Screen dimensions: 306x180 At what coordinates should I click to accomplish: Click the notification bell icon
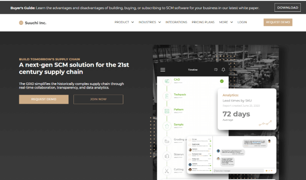point(223,69)
